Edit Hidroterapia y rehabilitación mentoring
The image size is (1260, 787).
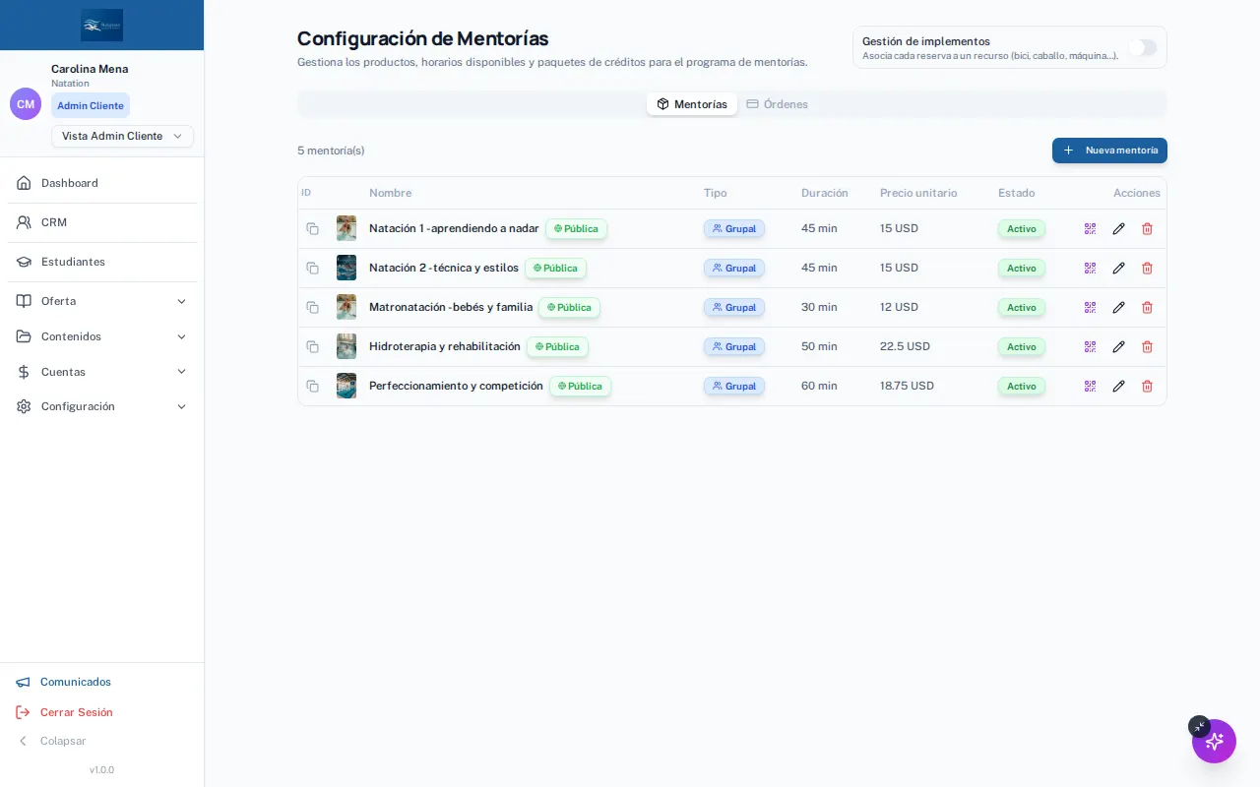click(1118, 346)
